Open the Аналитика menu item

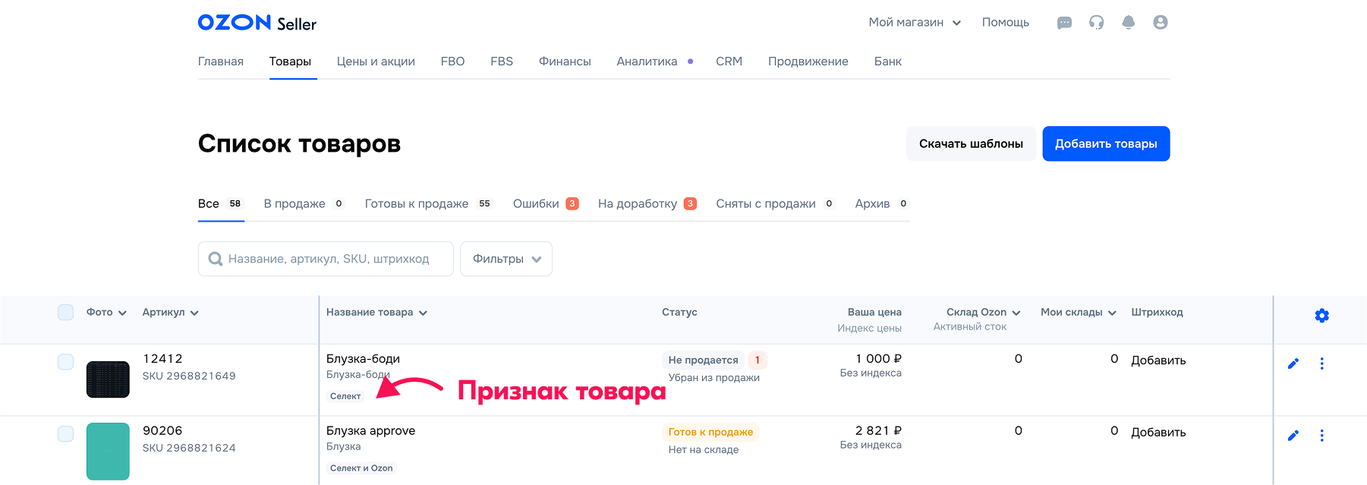(647, 61)
